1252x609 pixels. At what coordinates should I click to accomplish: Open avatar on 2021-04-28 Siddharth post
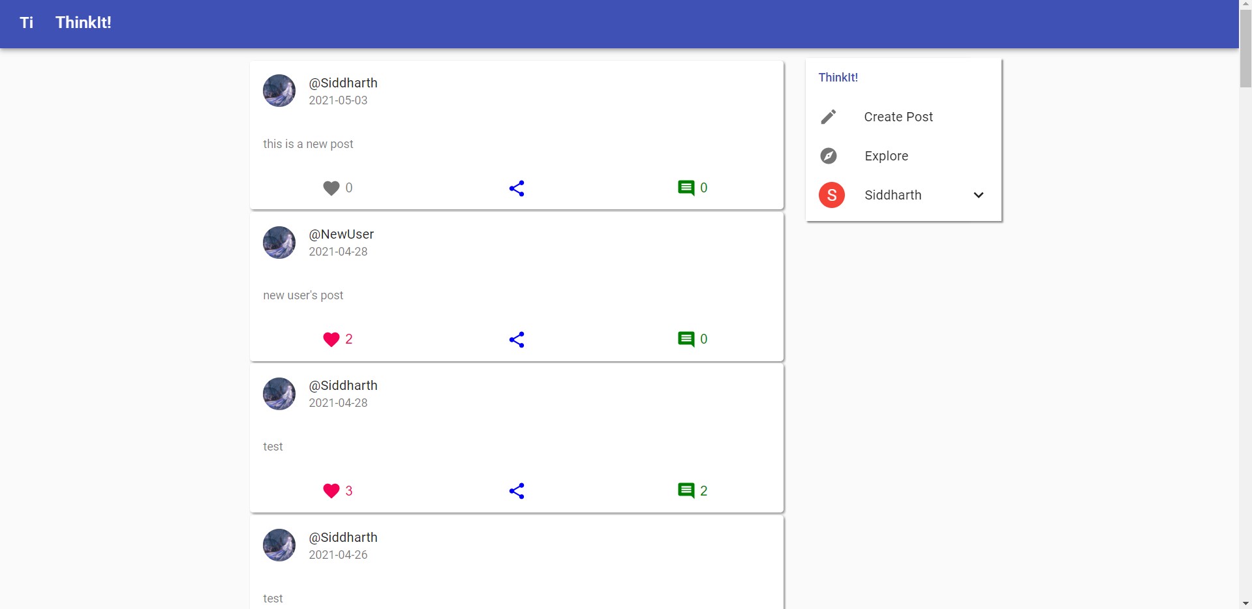click(x=279, y=394)
